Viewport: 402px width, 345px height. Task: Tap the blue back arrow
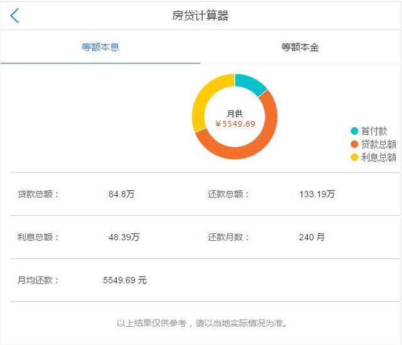14,16
